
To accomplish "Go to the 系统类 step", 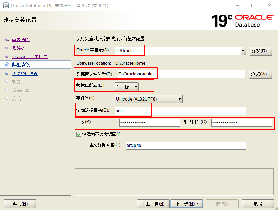I will 19,48.
